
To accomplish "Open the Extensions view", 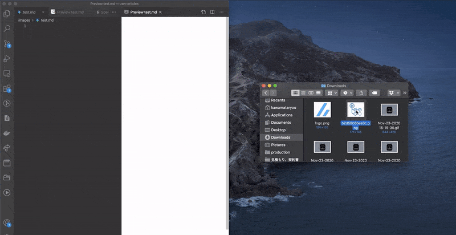I will pyautogui.click(x=7, y=88).
